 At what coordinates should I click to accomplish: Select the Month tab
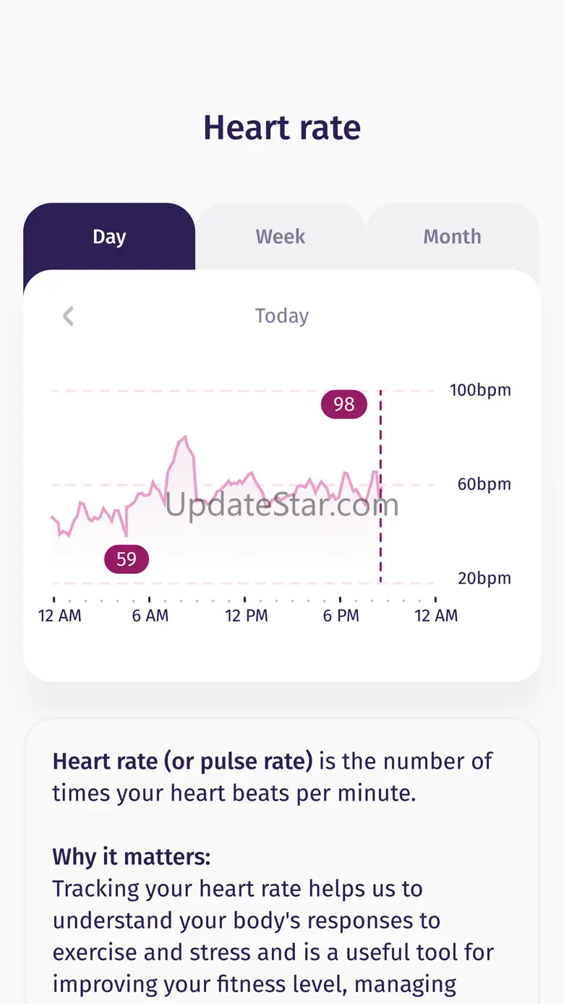click(x=452, y=237)
